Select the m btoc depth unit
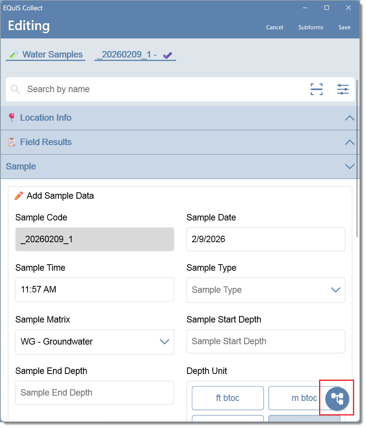The image size is (366, 428). coord(304,398)
